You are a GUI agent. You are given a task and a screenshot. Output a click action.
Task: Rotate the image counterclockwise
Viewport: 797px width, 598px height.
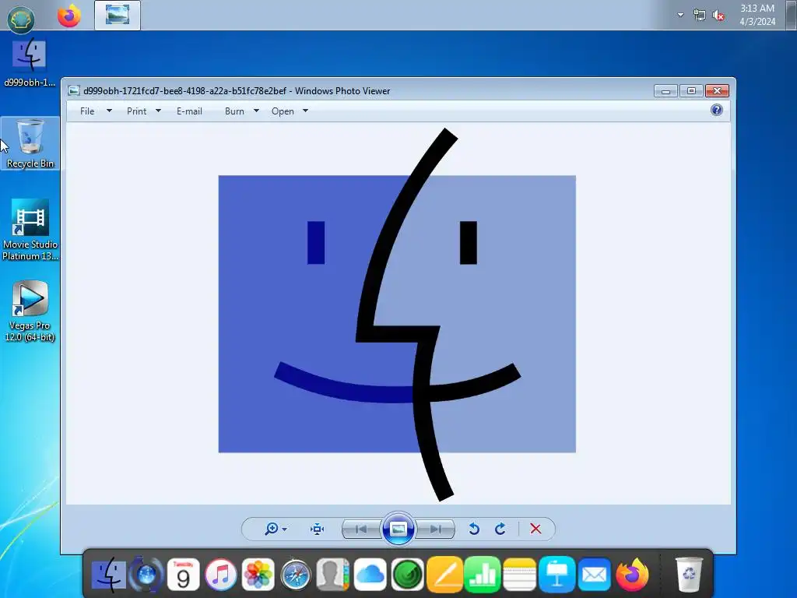pos(474,529)
